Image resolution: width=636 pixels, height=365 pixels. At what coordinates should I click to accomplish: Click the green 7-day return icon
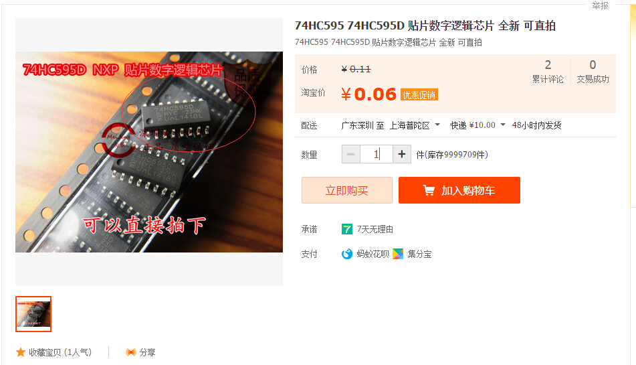click(347, 229)
